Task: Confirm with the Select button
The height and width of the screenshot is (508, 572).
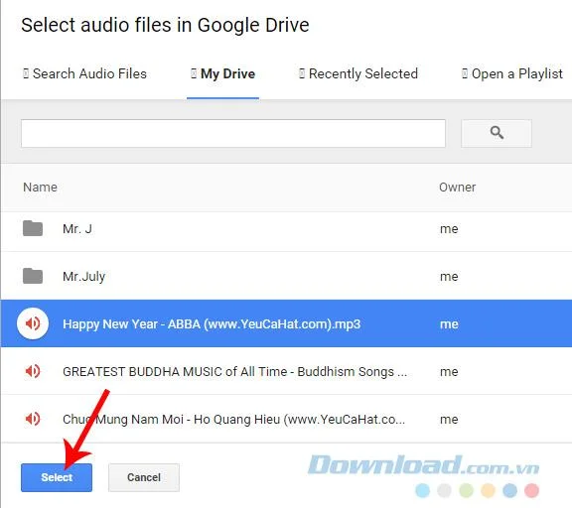Action: (x=57, y=477)
